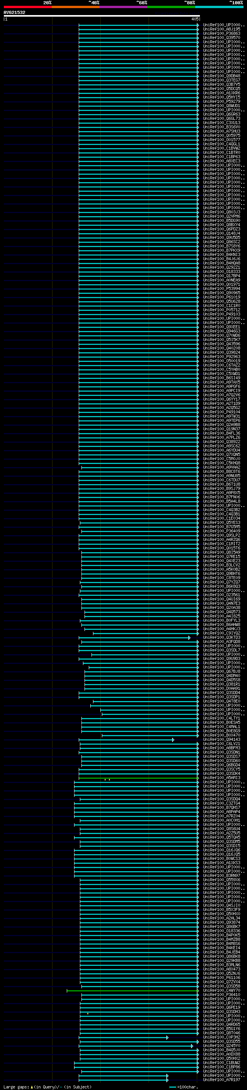Select hit label UniRef100_C5XWD1
The width and height of the screenshot is (247, 1090).
(222, 374)
